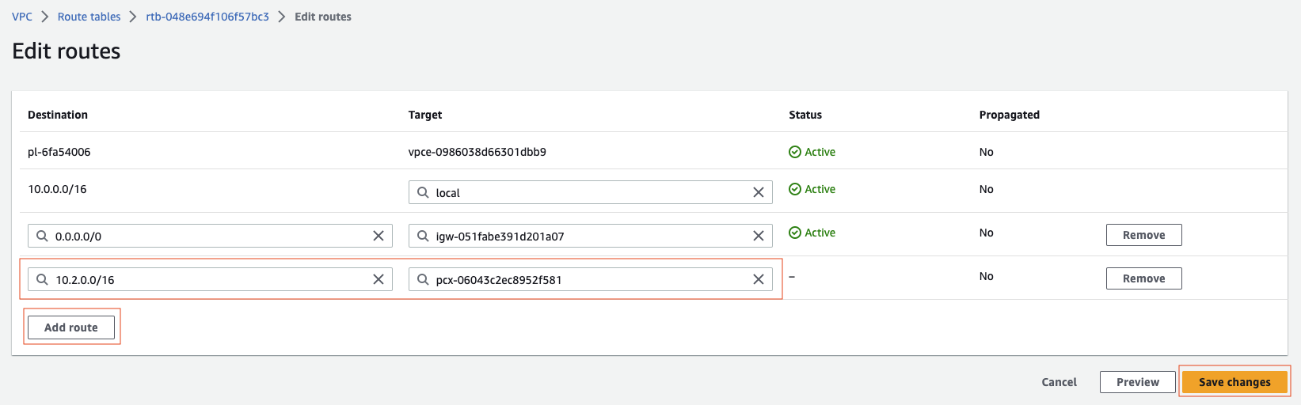The height and width of the screenshot is (405, 1301).
Task: Select the 10.0.0.0/16 destination text
Action: [x=57, y=189]
